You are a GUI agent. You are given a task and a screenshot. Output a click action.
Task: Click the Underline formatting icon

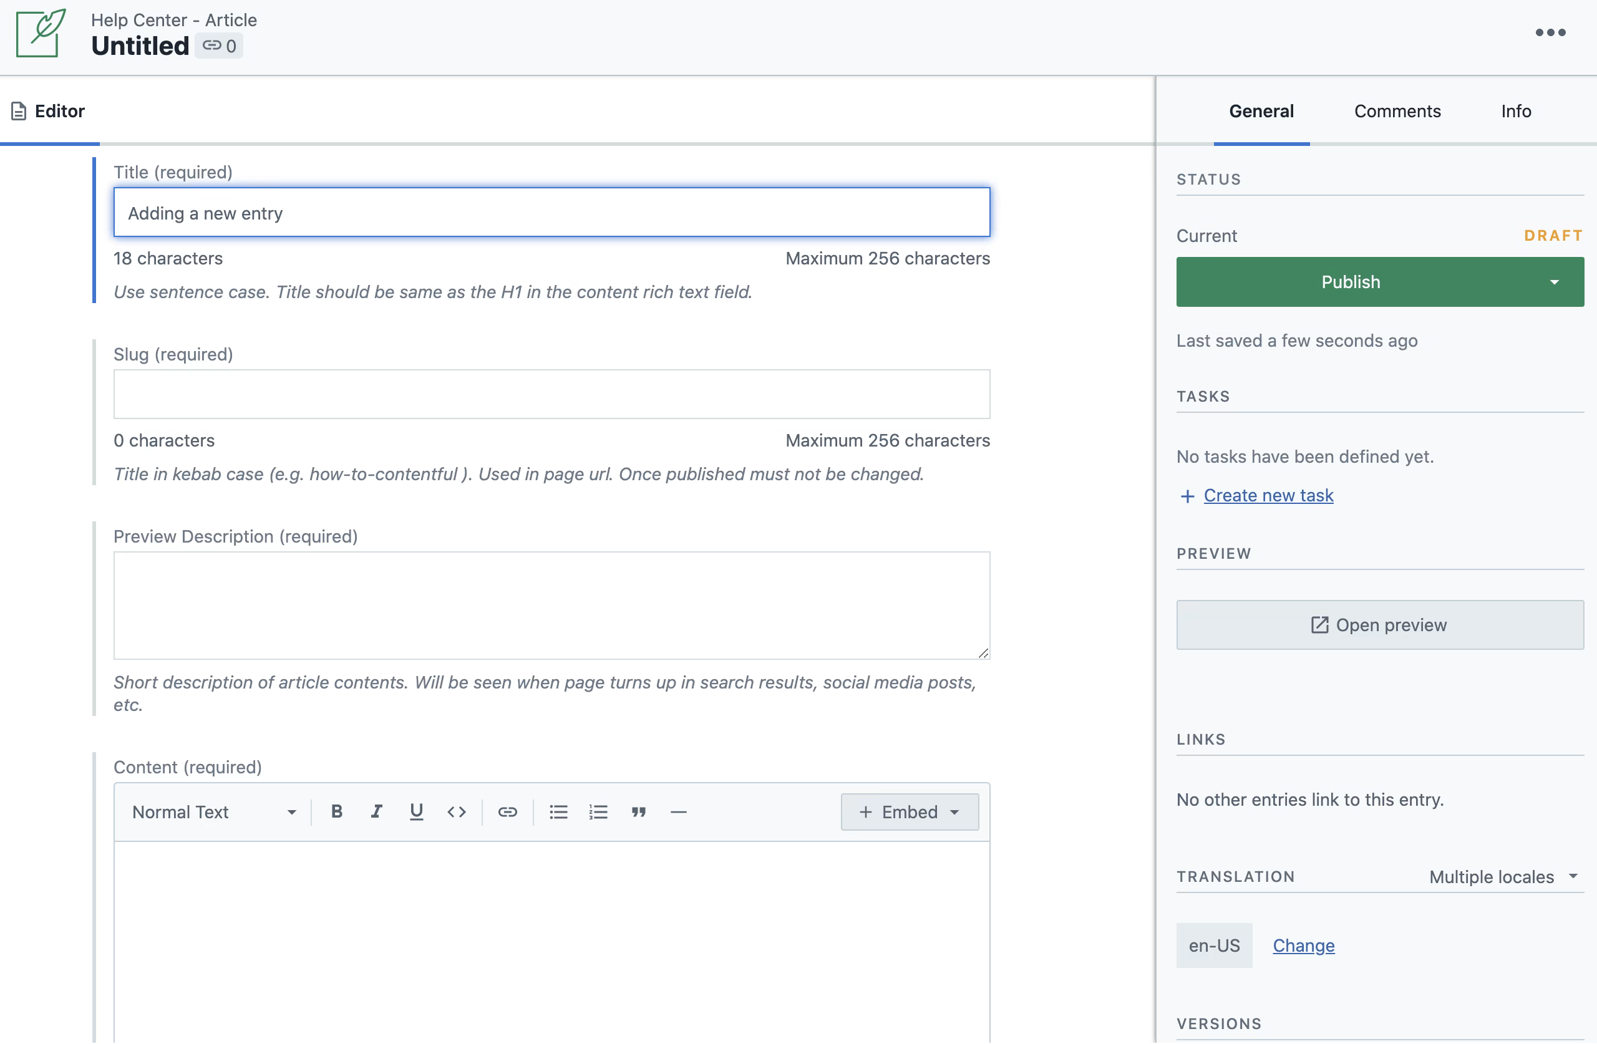point(416,812)
